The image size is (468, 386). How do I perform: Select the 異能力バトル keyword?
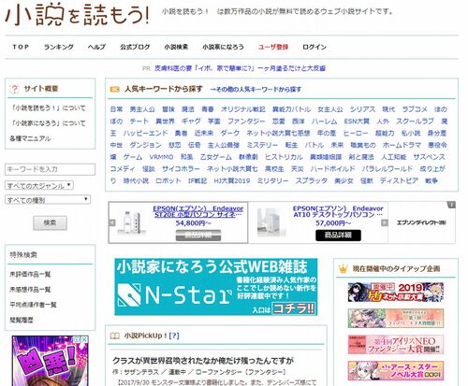click(291, 109)
